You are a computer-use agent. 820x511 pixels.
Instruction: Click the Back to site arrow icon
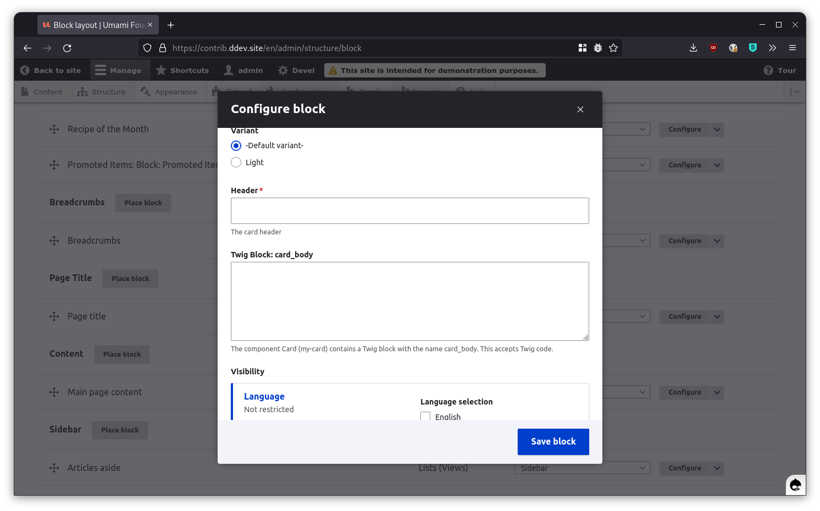click(x=25, y=70)
